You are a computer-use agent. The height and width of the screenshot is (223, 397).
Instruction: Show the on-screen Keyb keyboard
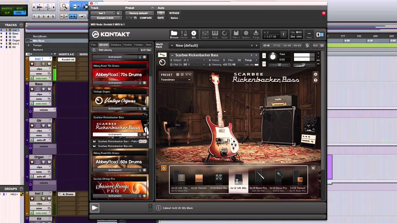tap(215, 34)
